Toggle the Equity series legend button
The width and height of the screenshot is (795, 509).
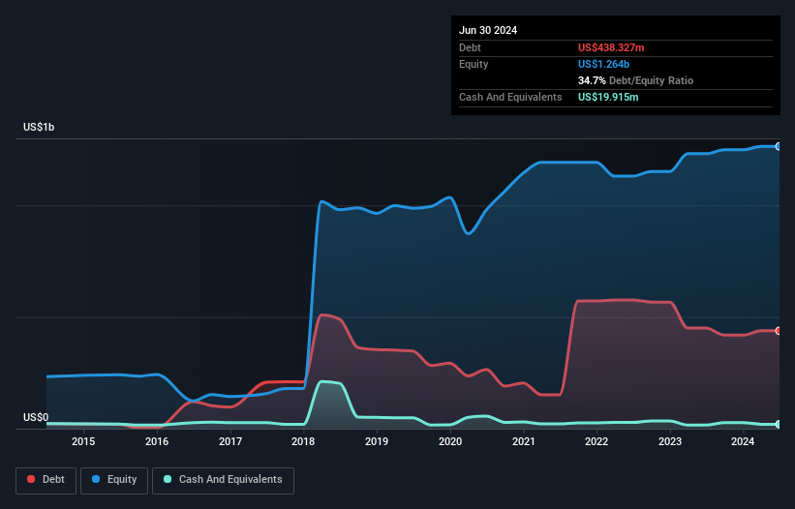click(x=114, y=480)
